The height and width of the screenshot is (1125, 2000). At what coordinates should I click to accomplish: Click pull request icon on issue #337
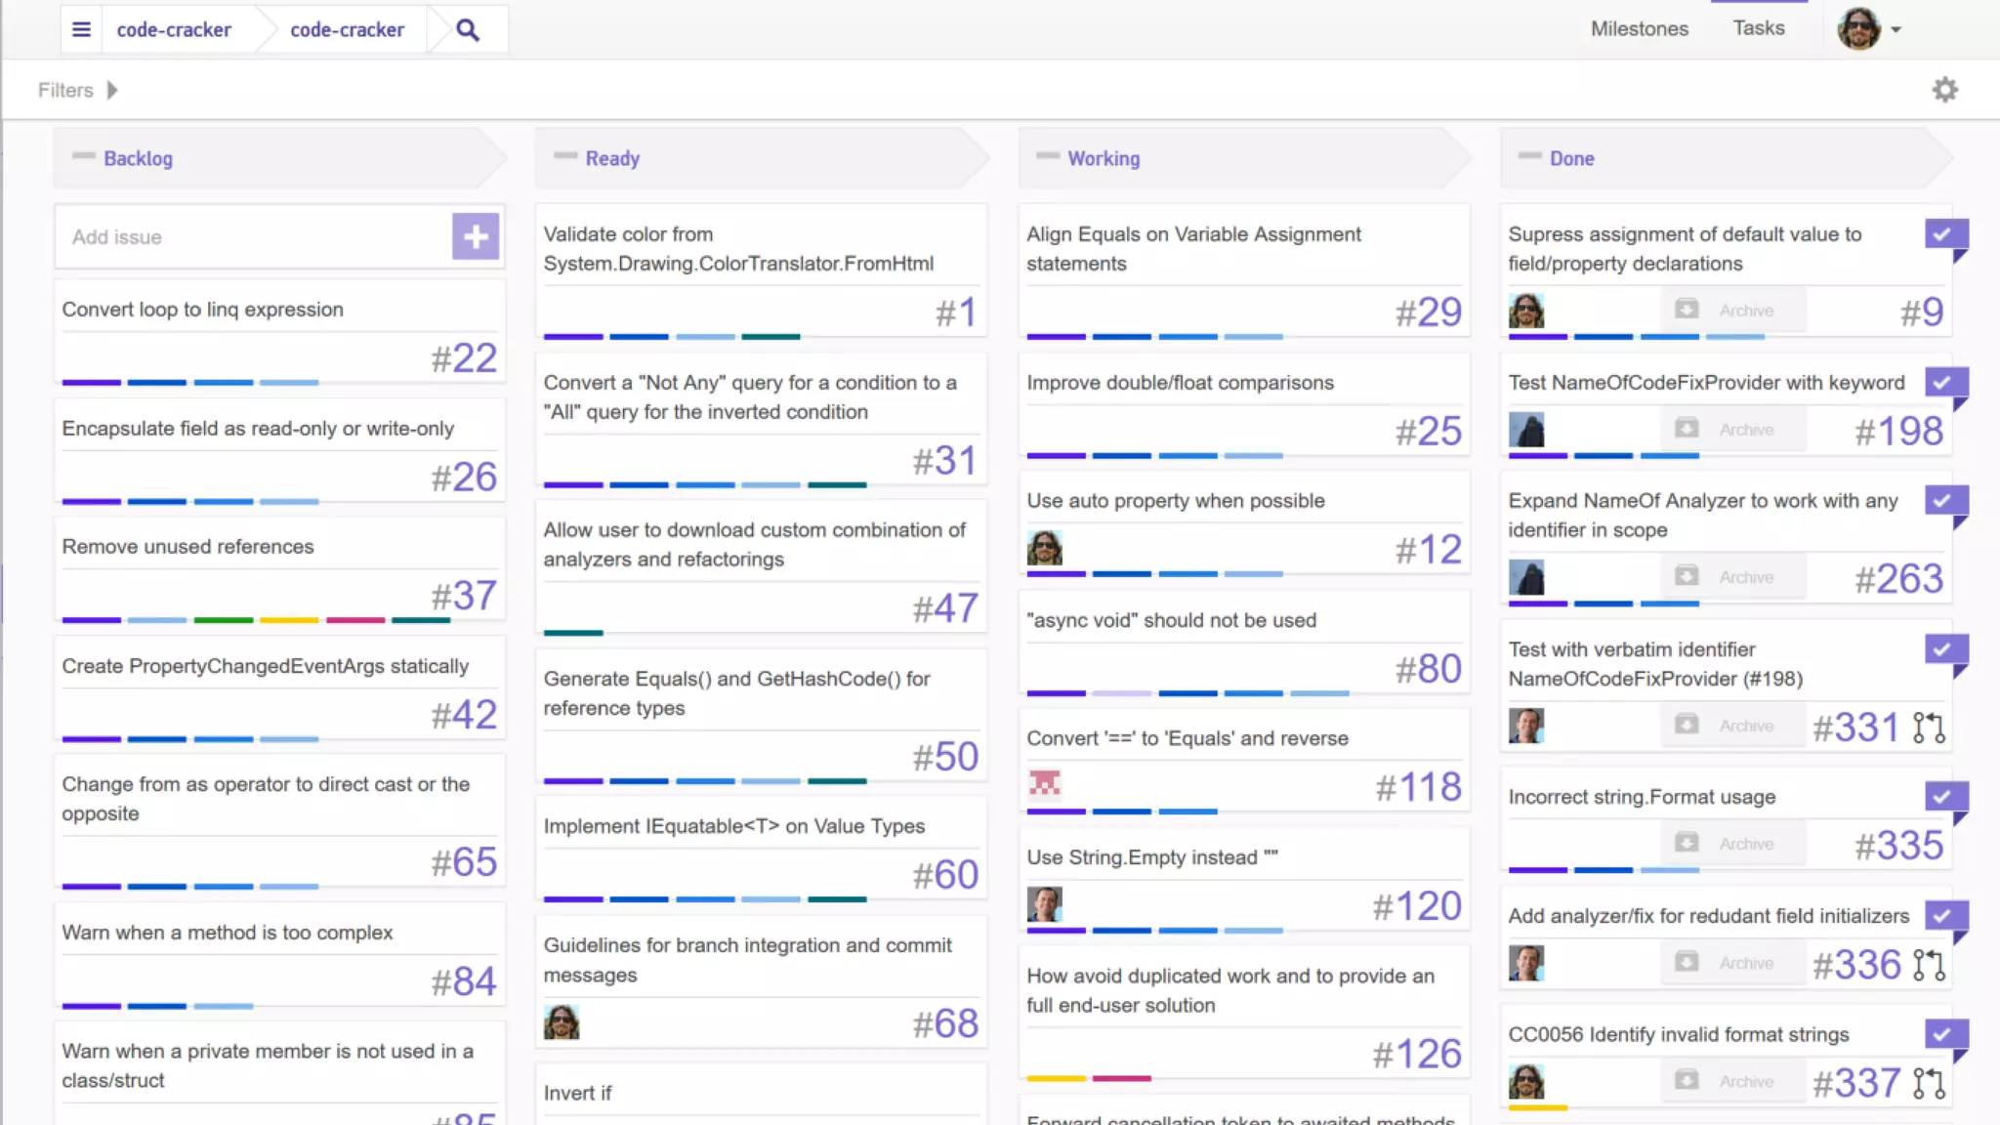pyautogui.click(x=1928, y=1083)
